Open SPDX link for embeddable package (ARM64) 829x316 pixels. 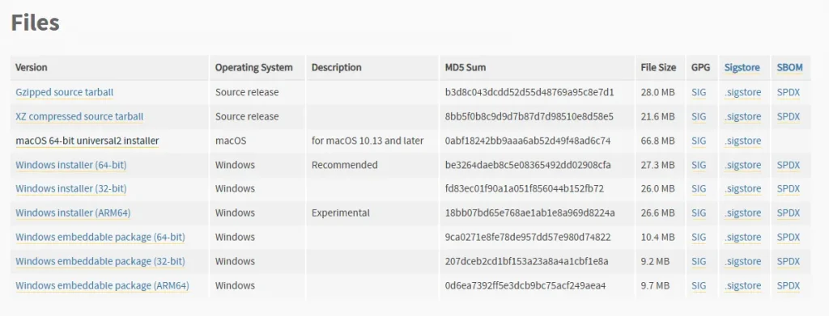click(x=789, y=285)
